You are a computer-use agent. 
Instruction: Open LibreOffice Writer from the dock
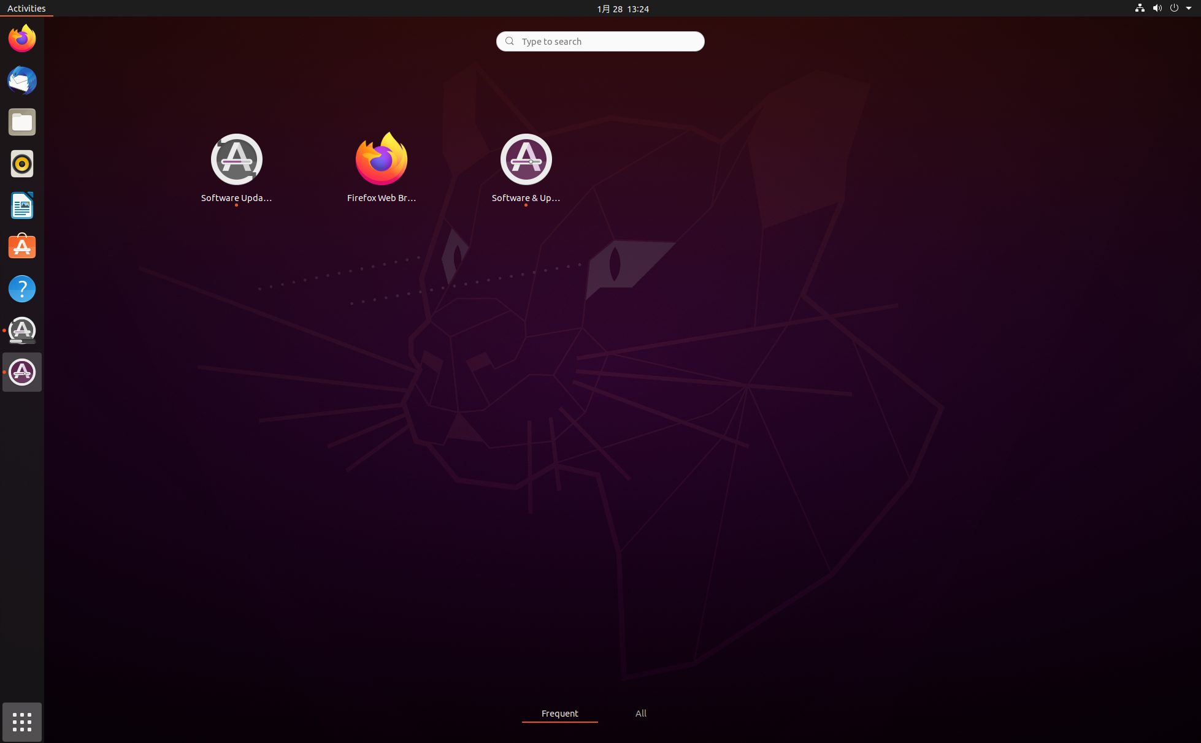click(21, 205)
